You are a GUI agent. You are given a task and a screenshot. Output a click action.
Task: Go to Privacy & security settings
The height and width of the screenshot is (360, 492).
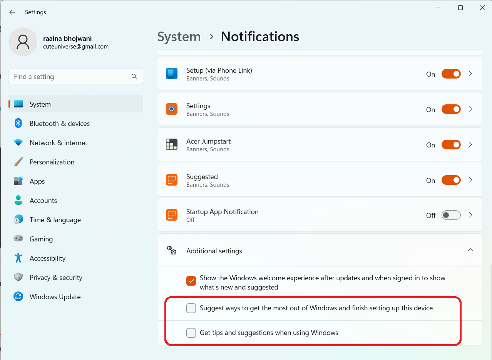click(56, 278)
